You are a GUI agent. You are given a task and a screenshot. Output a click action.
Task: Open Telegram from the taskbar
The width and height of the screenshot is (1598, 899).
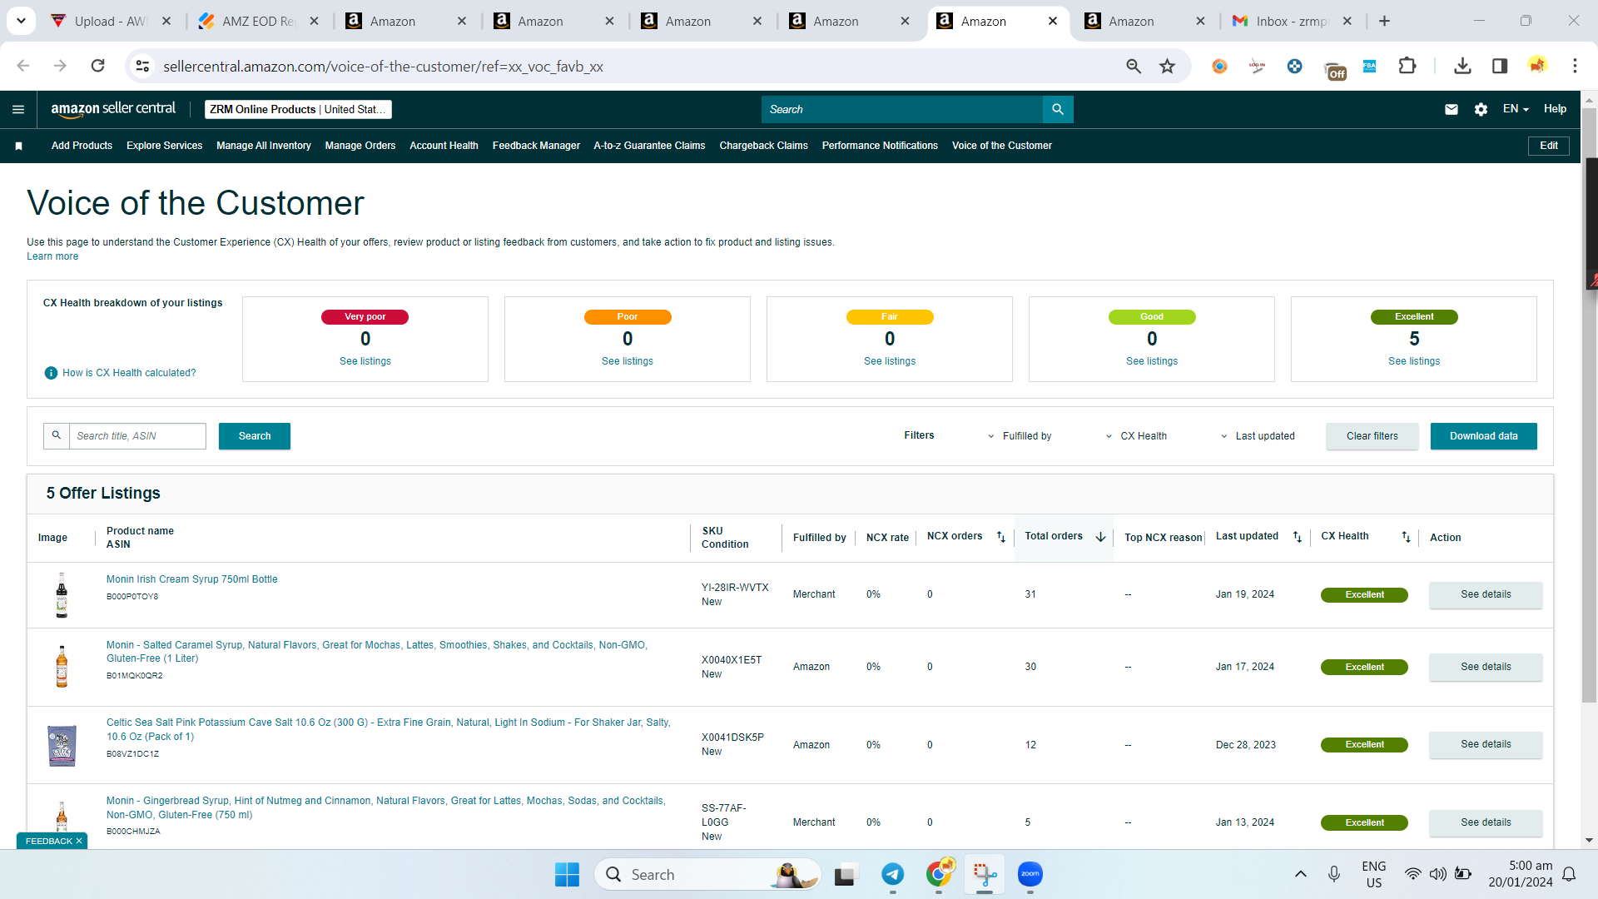(893, 874)
